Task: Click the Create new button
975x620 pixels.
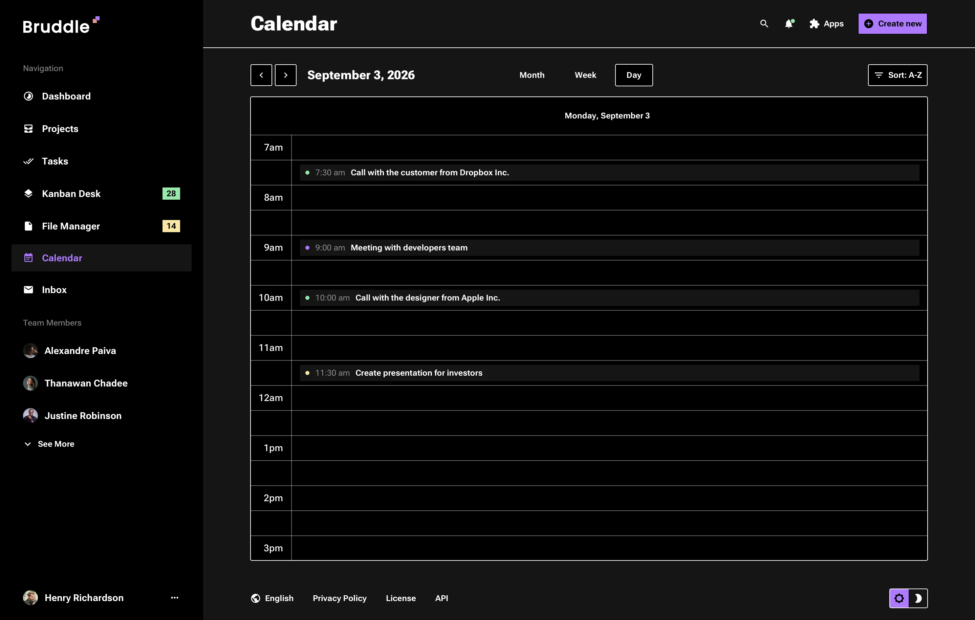Action: [892, 23]
